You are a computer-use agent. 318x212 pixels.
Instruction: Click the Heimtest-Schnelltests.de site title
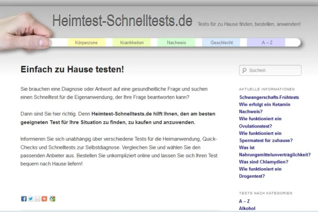click(x=122, y=20)
